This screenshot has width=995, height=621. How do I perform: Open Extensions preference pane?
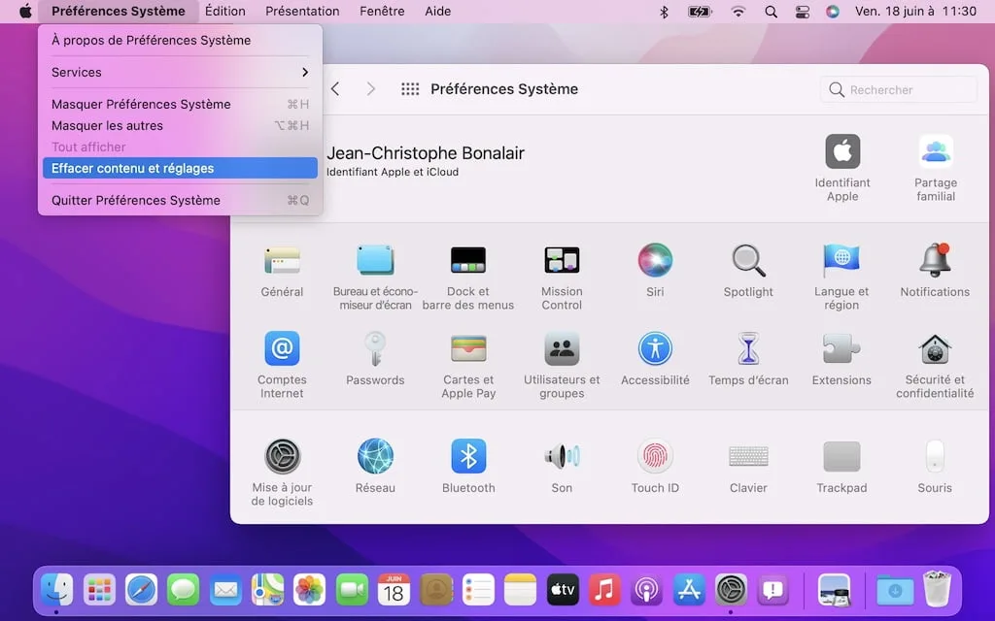(x=841, y=359)
